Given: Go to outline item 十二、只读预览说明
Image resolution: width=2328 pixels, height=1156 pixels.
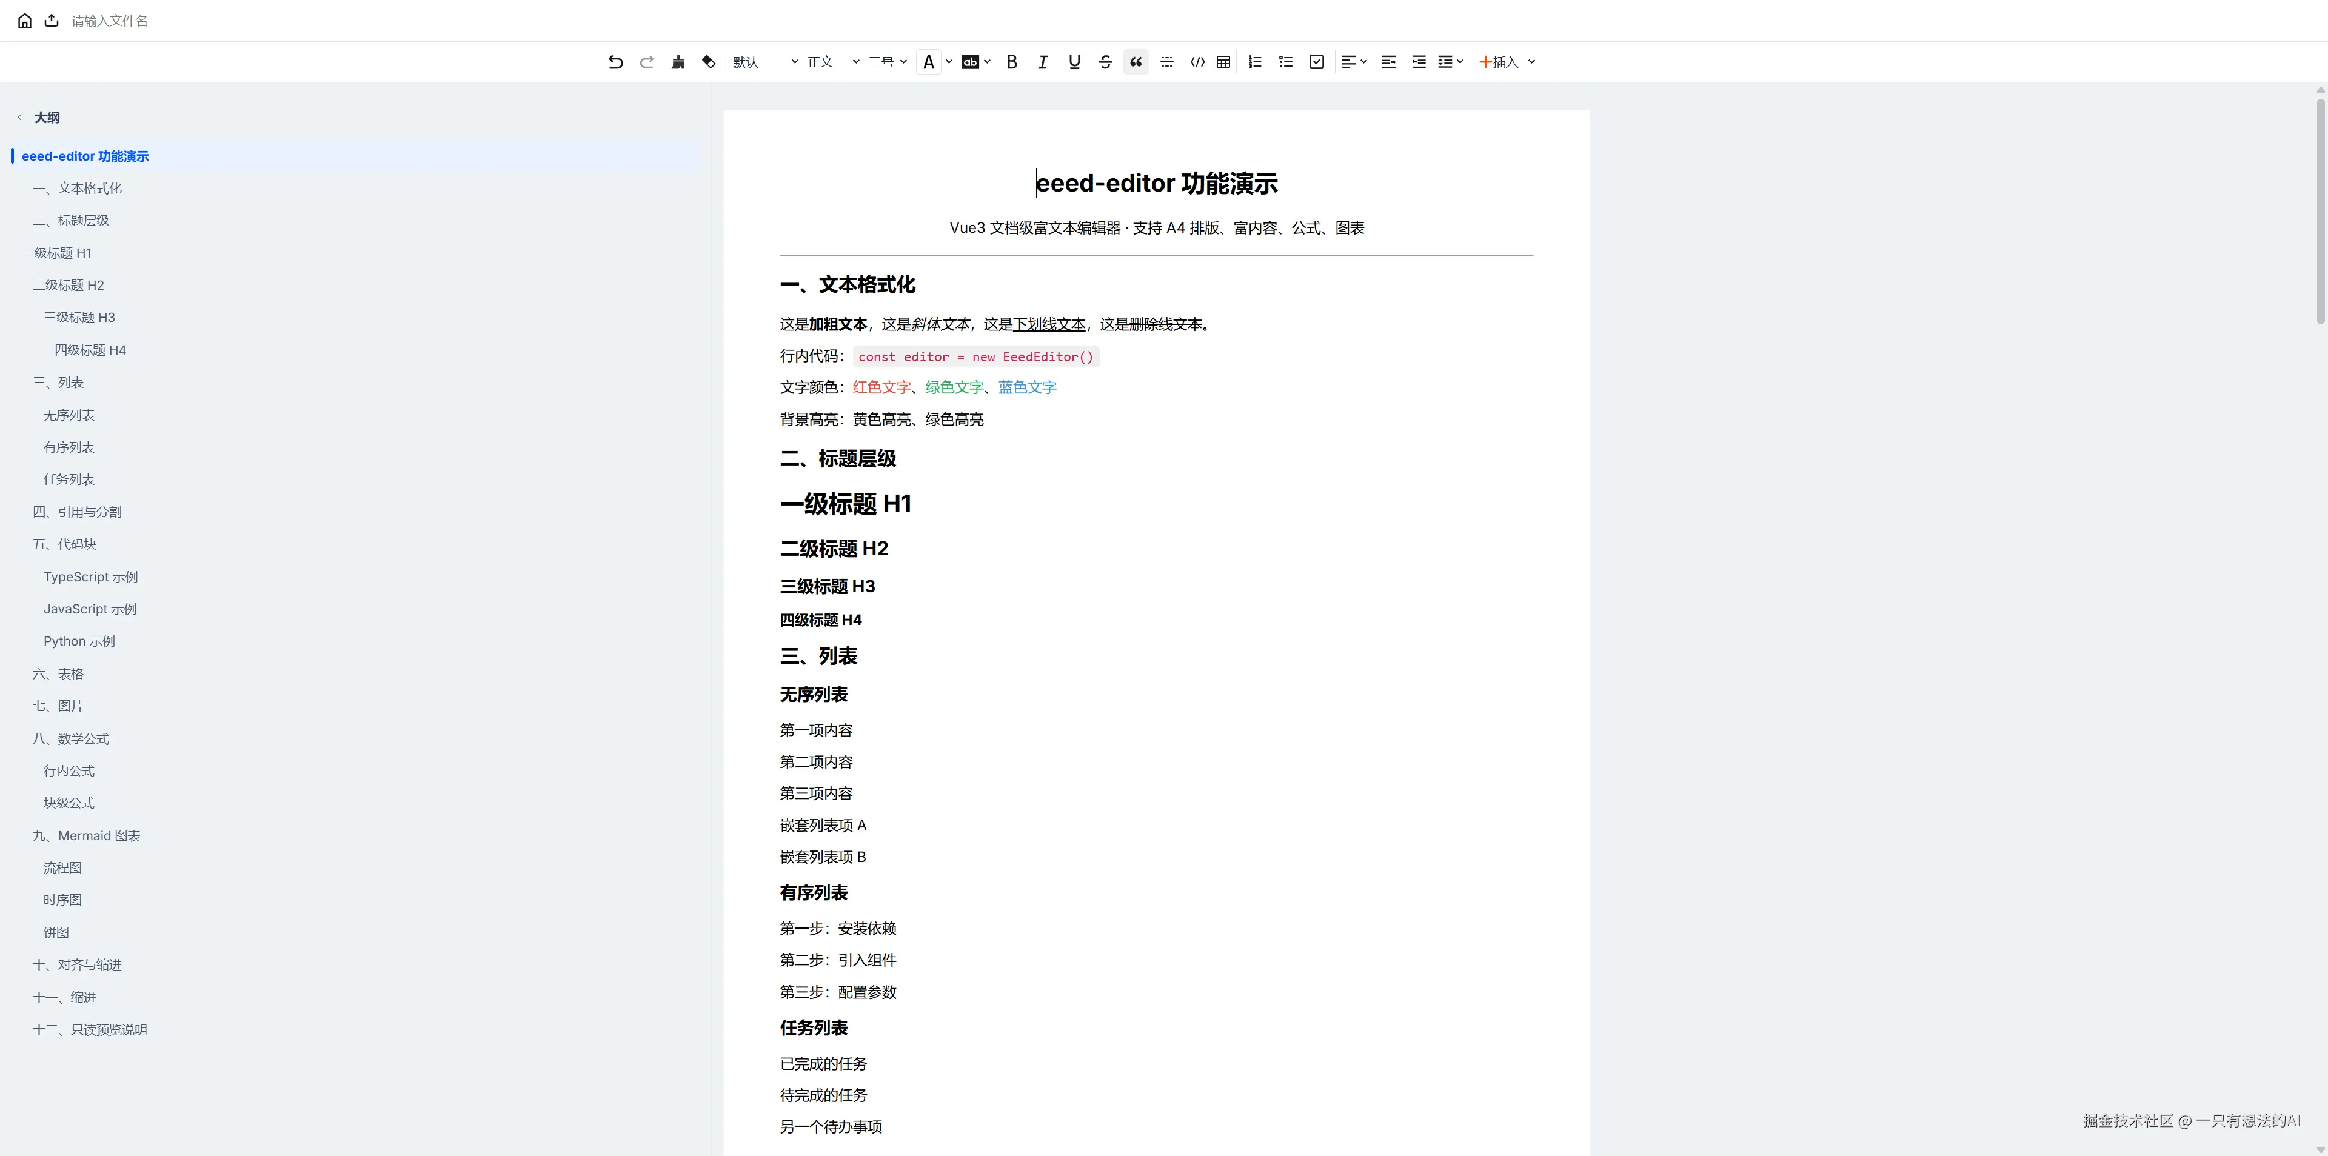Looking at the screenshot, I should pos(90,1029).
